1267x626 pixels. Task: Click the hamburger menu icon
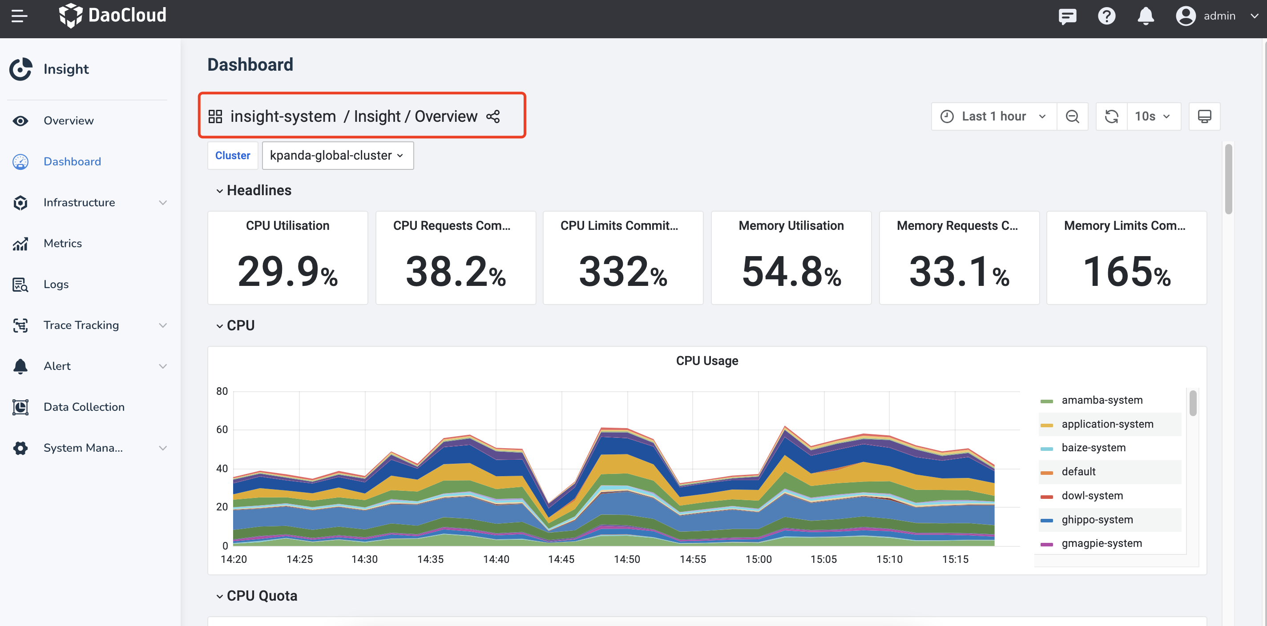[x=19, y=16]
